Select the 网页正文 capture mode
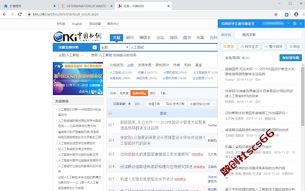 point(249,47)
